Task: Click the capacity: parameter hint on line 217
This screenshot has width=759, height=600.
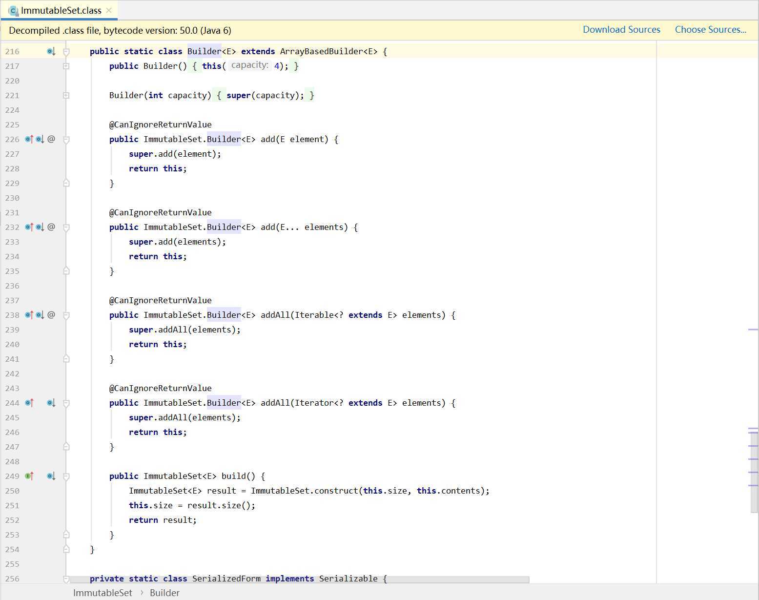Action: 249,65
